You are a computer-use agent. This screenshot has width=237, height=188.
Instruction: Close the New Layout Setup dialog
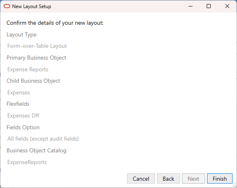click(227, 6)
